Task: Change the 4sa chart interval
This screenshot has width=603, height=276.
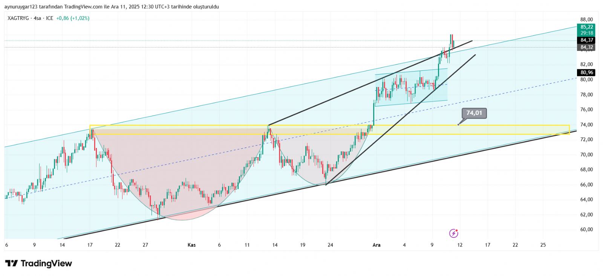Action: tap(37, 18)
